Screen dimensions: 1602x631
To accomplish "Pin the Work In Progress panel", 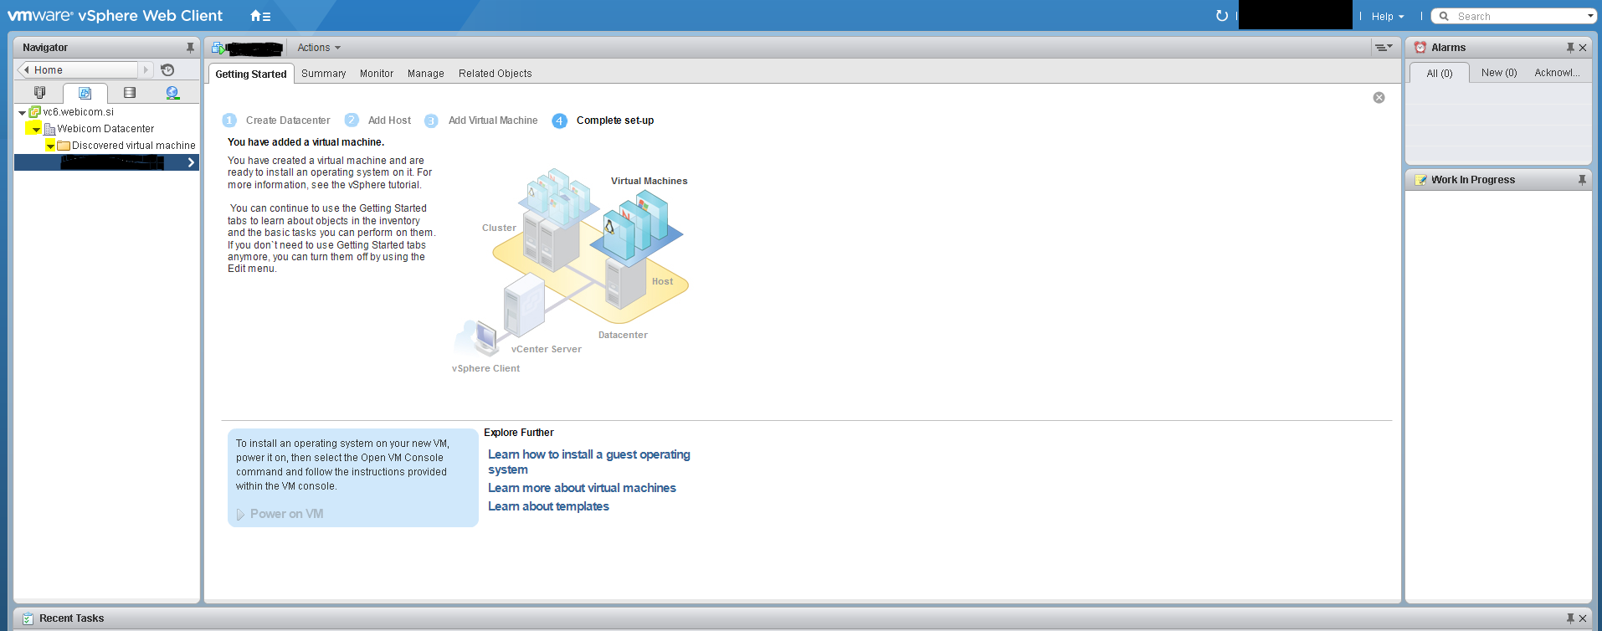I will pos(1582,180).
